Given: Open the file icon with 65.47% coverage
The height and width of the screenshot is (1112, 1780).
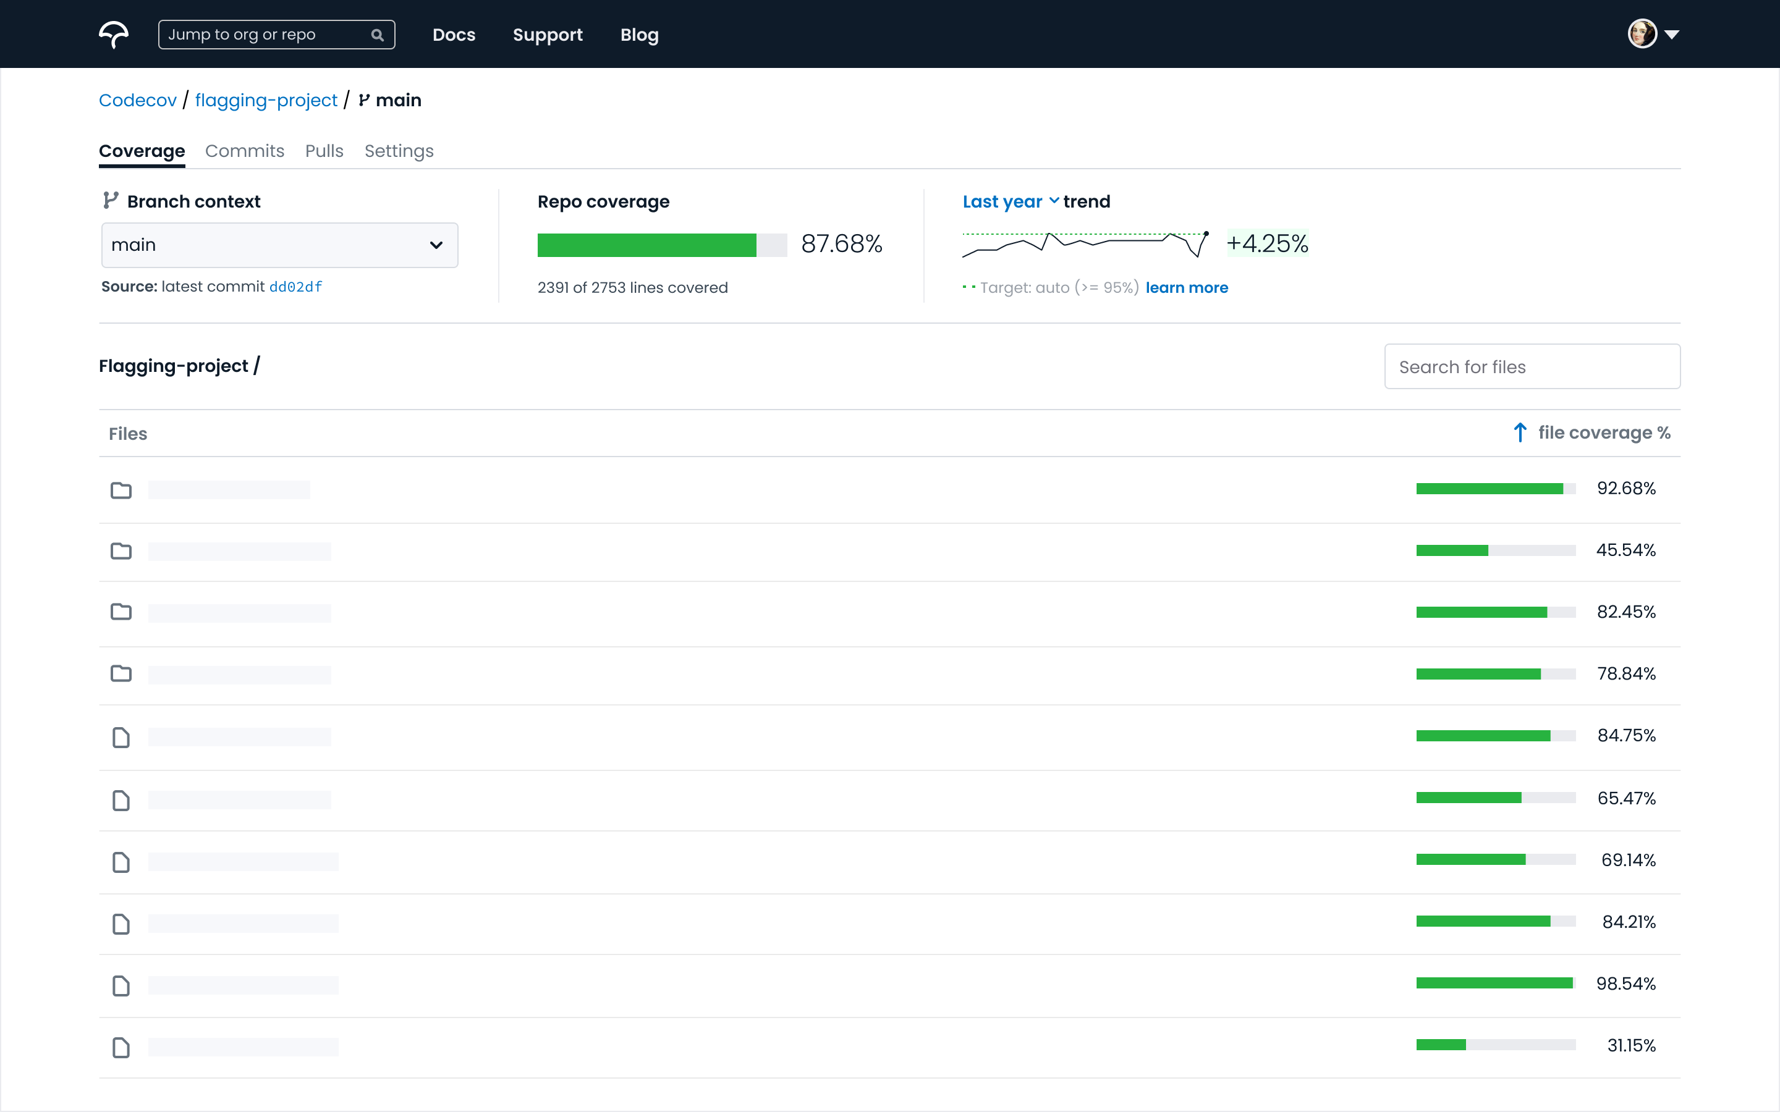Looking at the screenshot, I should pos(121,800).
